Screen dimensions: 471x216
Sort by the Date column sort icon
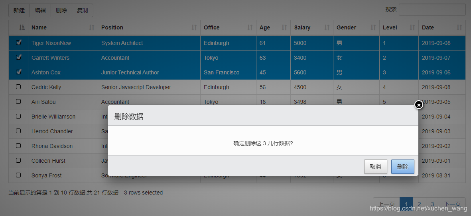459,27
